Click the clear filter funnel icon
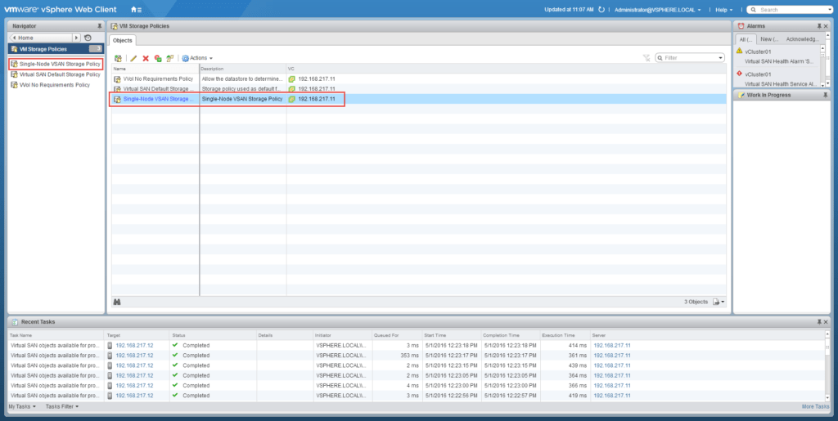Screen dimensions: 838x421 click(647, 57)
